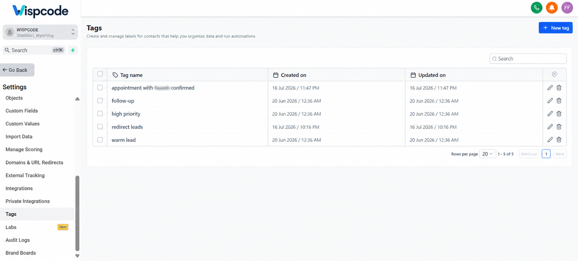Delete the appointment confirmed tag

click(x=559, y=88)
